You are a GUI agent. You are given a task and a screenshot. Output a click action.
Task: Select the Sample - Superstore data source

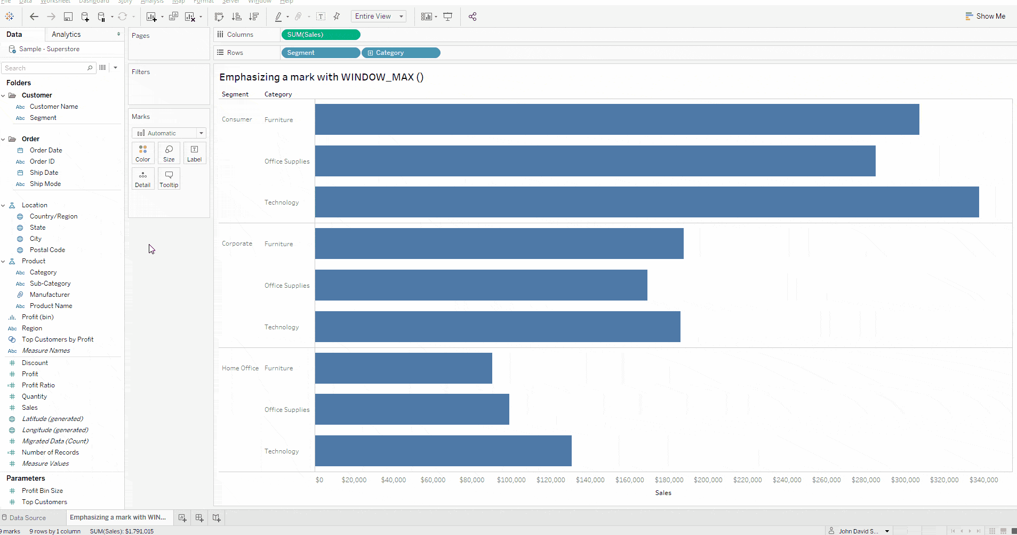point(49,49)
